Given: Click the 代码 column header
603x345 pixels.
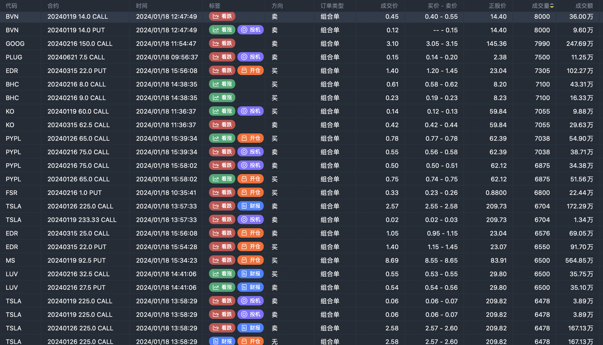Looking at the screenshot, I should (x=11, y=6).
